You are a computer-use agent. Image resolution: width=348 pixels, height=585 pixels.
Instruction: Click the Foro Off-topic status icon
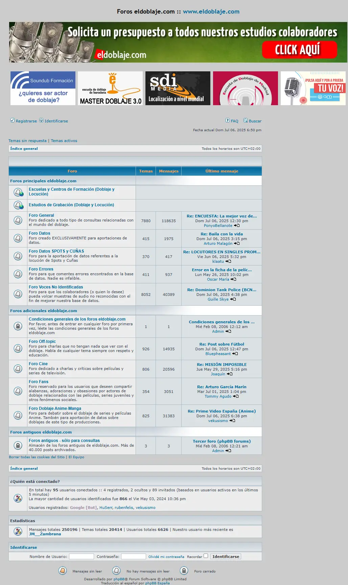[x=18, y=348]
